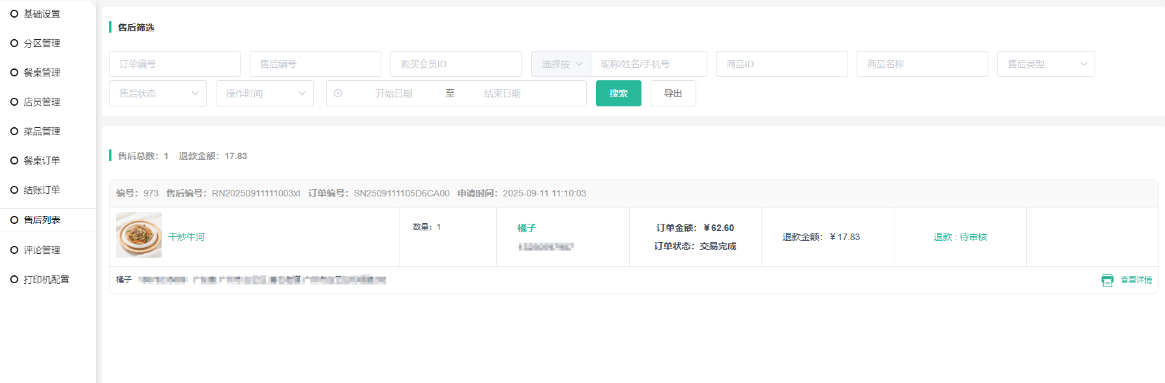1165x383 pixels.
Task: Click the 退款 : 待审核 status link
Action: pos(960,237)
